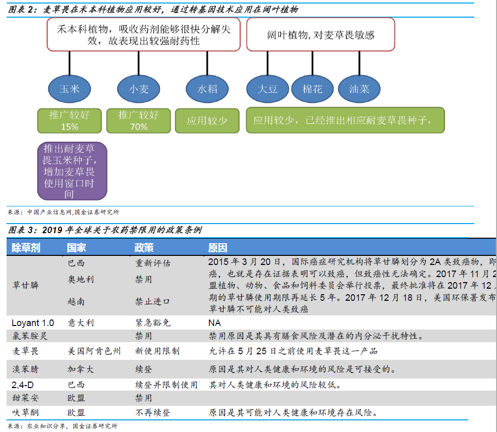Click the 棉花 blue ellipse
Screen dimensions: 497x432
[312, 89]
